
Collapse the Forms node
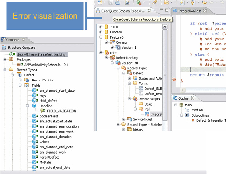tap(130, 83)
